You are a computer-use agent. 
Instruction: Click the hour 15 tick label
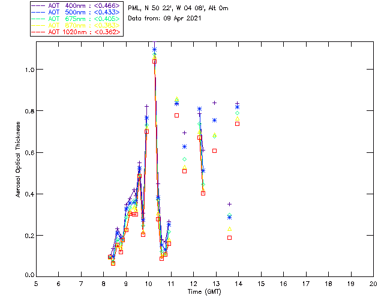coord(261,284)
